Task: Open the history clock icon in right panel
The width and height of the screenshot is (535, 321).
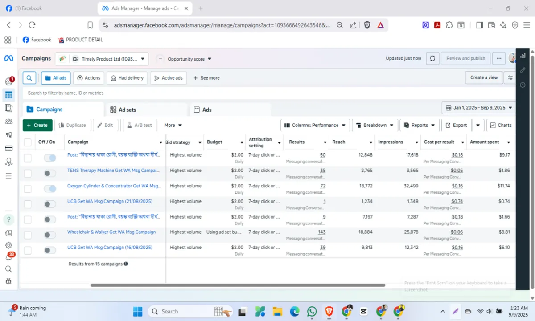Action: click(x=523, y=85)
